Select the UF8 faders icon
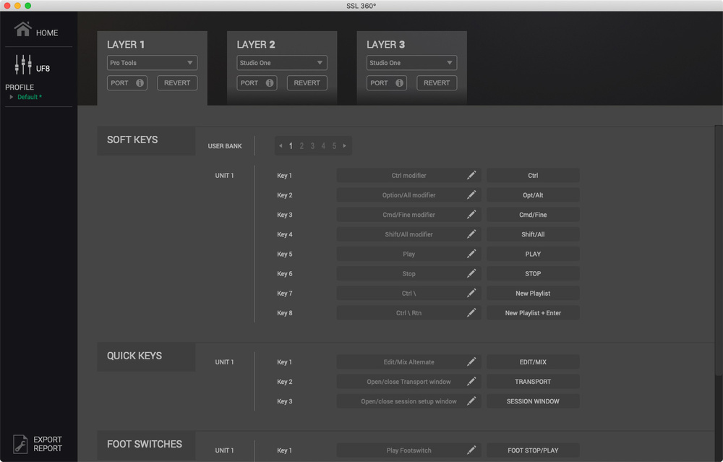The width and height of the screenshot is (723, 462). click(23, 65)
